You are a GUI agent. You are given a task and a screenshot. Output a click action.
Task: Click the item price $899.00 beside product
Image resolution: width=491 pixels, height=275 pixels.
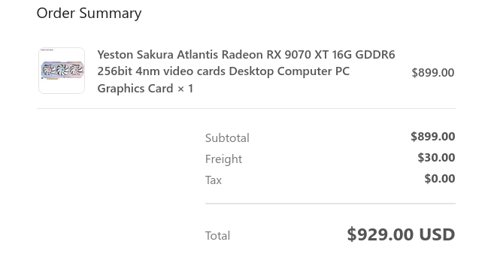pos(433,73)
